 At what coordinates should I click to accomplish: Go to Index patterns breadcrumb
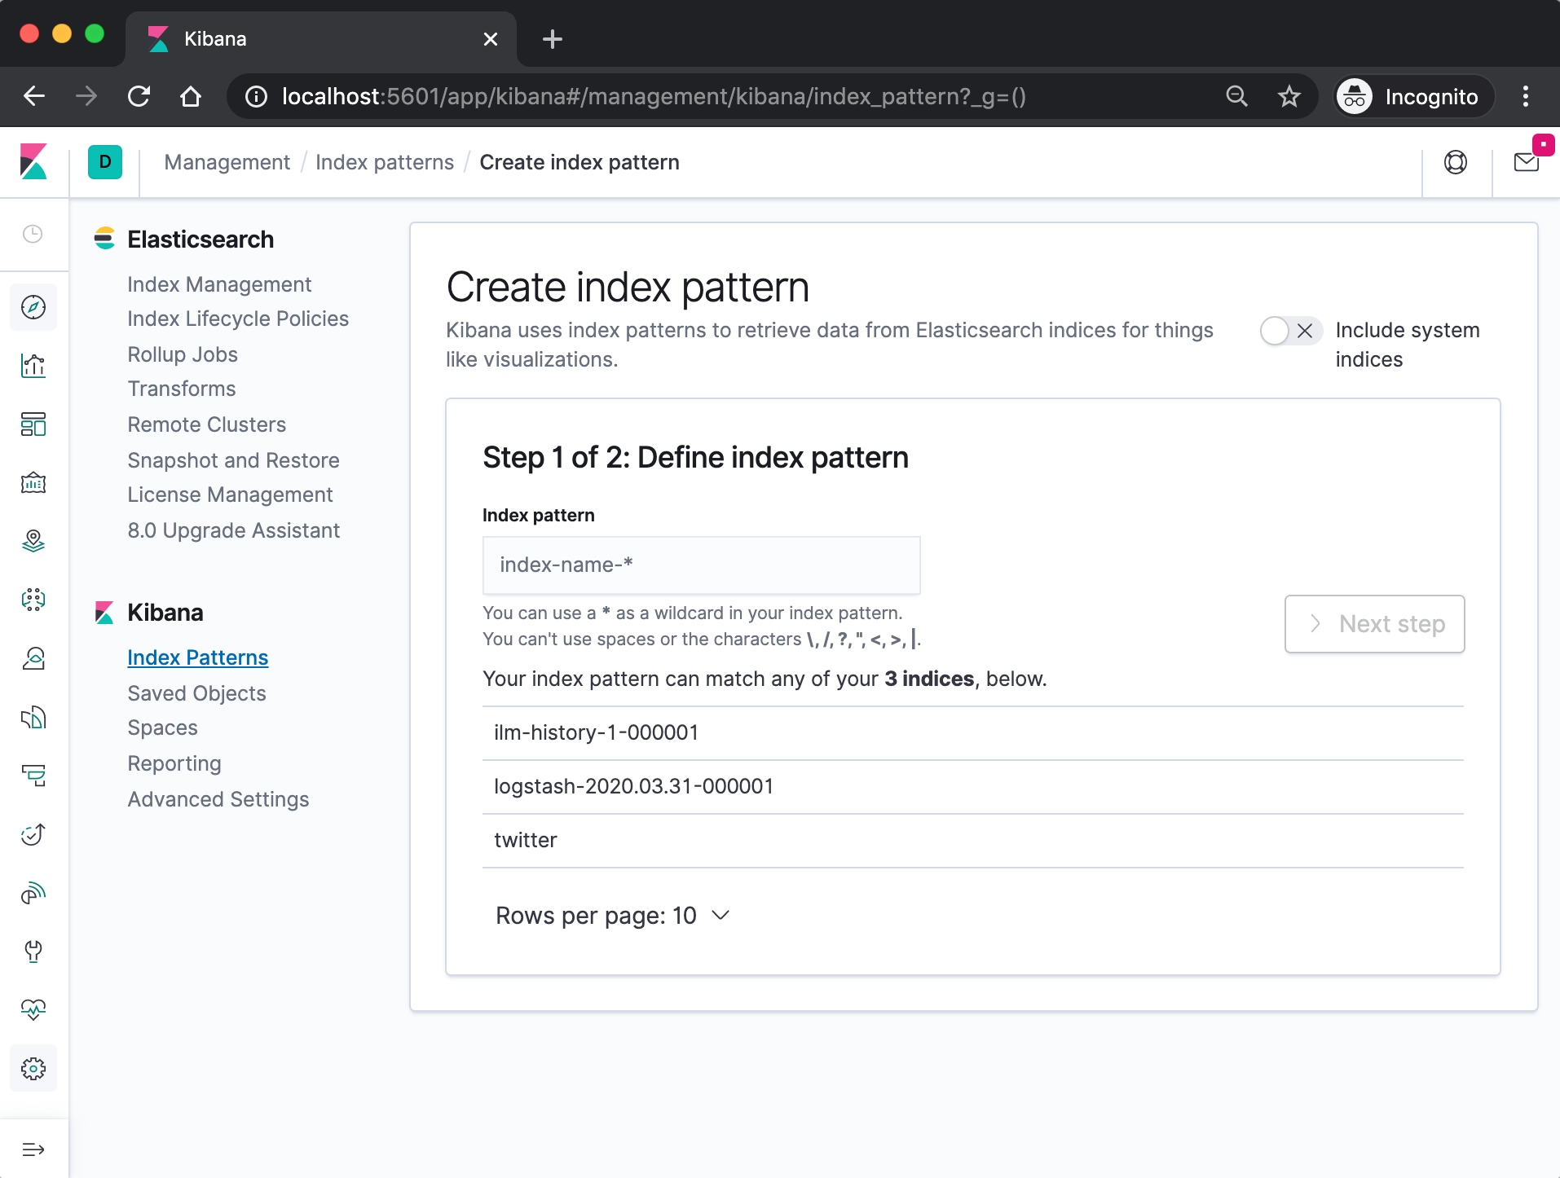tap(384, 162)
